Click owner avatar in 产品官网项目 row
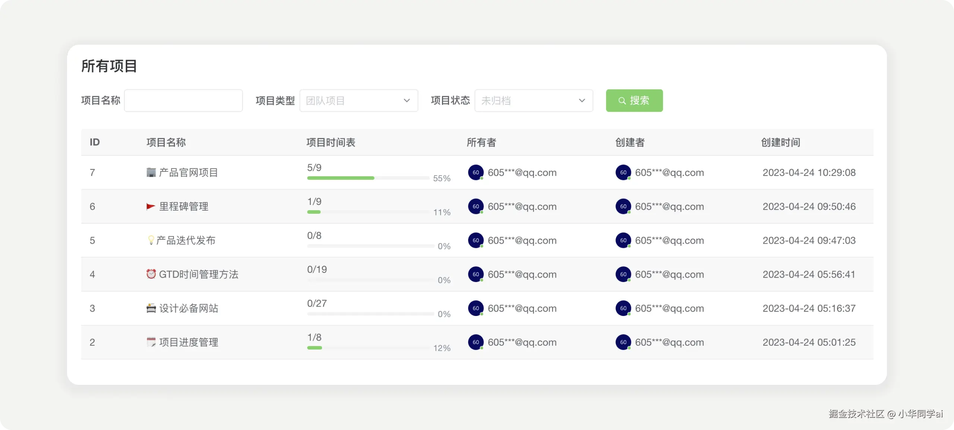 point(476,173)
